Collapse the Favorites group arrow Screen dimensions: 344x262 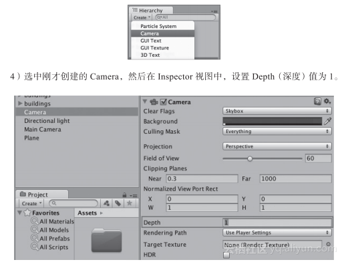20,213
